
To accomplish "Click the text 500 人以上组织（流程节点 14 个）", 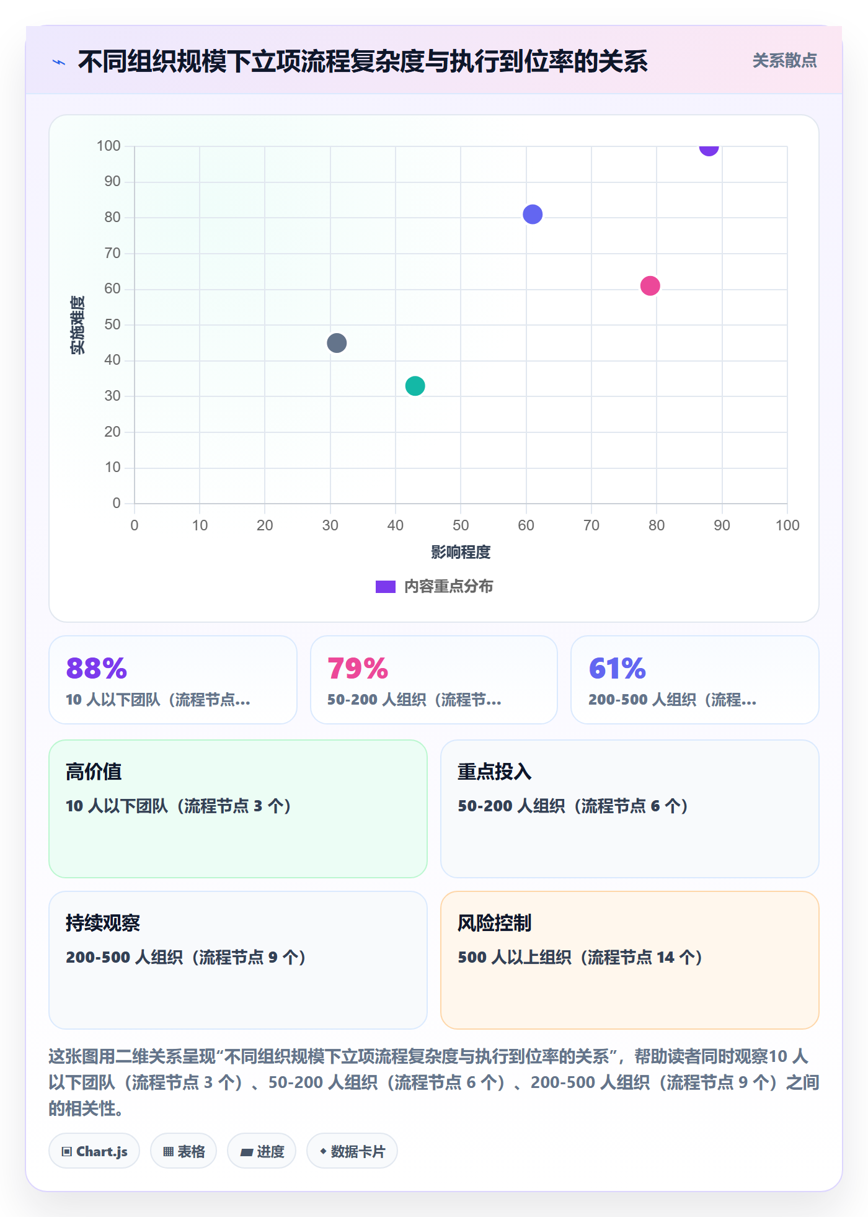I will tap(580, 957).
